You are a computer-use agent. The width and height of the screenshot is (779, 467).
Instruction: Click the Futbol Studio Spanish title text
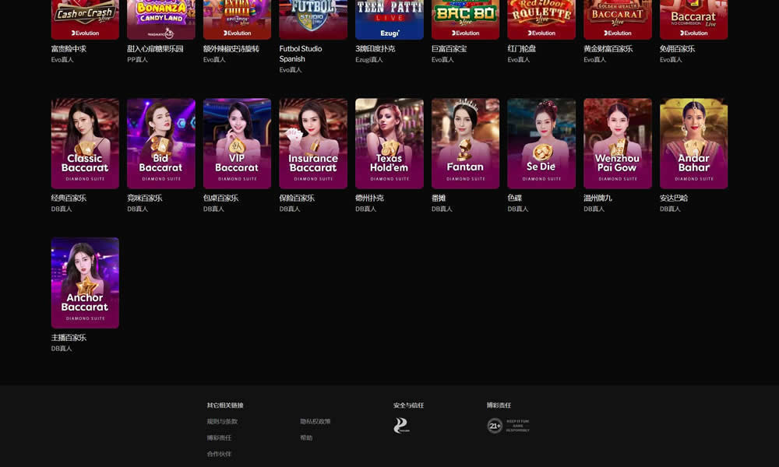pyautogui.click(x=301, y=54)
